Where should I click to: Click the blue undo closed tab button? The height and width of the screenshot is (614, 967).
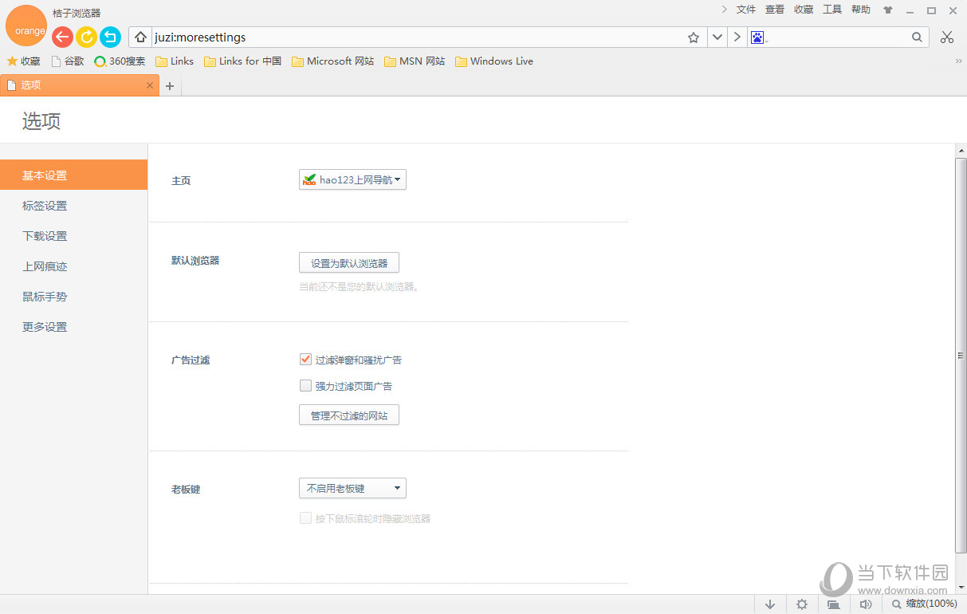click(110, 37)
